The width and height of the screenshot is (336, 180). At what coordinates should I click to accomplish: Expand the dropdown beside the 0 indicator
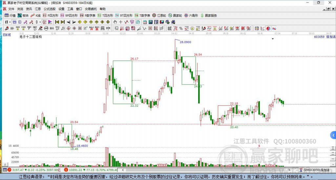coord(40,22)
